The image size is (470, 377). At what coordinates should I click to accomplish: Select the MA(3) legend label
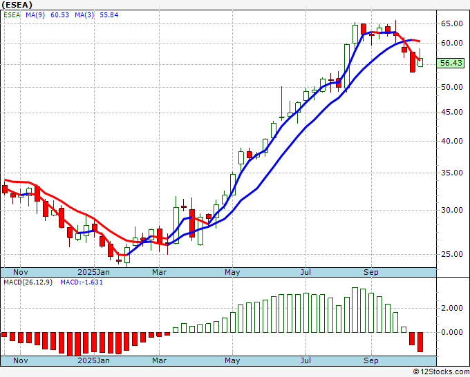84,14
